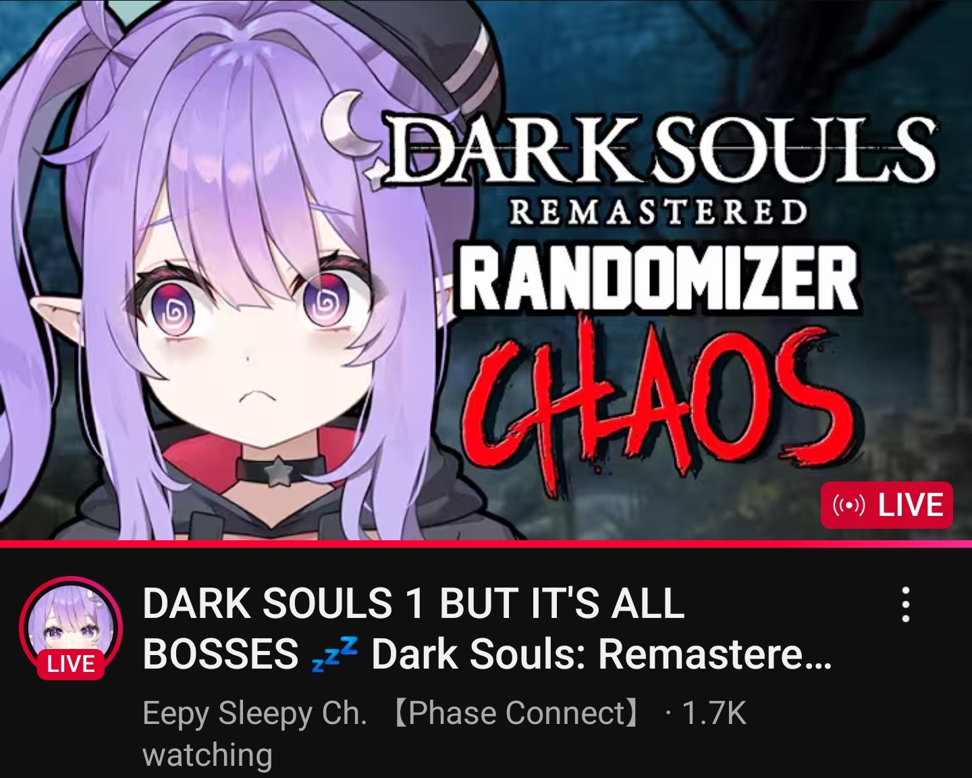Click the LIVE label under the channel avatar
This screenshot has width=972, height=778.
pyautogui.click(x=71, y=665)
